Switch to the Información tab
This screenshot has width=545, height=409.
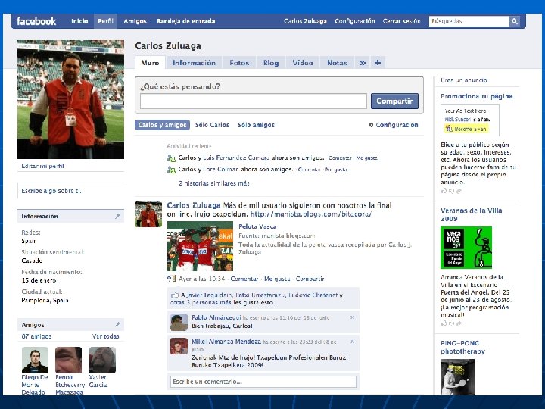click(x=194, y=63)
